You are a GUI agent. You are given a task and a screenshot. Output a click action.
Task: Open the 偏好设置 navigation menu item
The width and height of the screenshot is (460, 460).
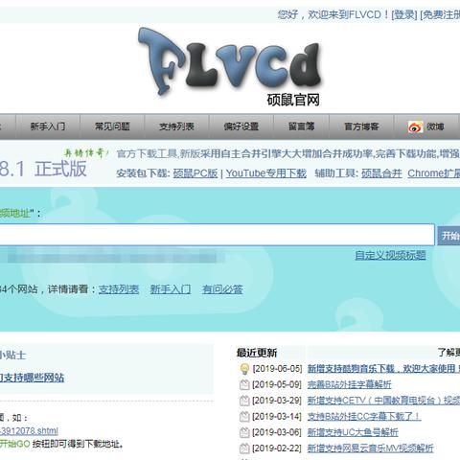click(x=241, y=126)
